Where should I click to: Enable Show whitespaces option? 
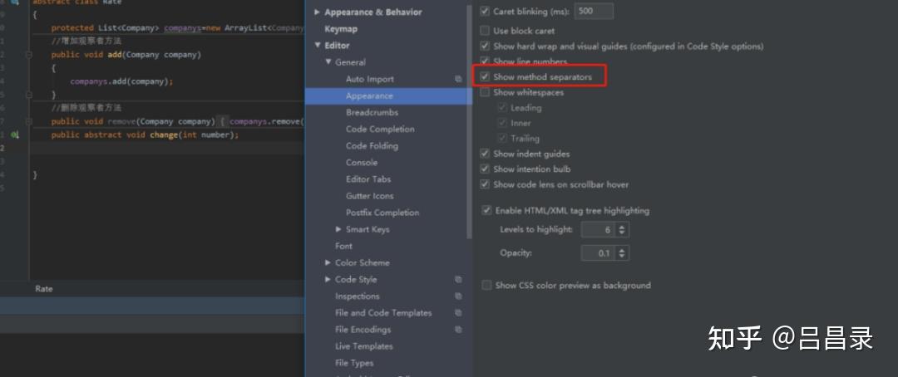(x=486, y=93)
